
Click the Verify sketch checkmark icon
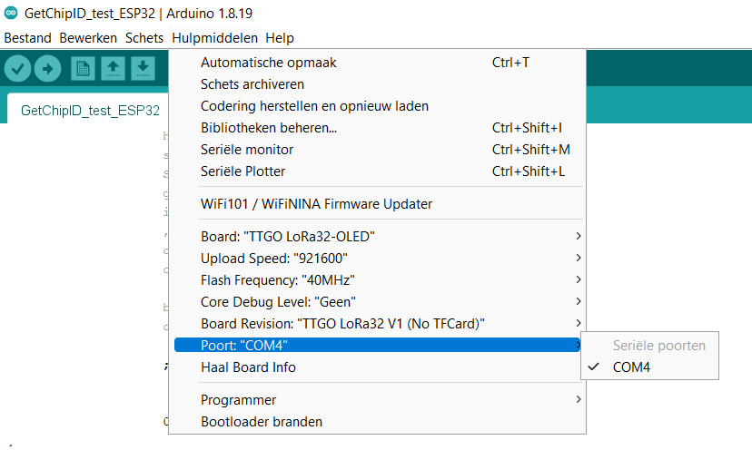18,69
